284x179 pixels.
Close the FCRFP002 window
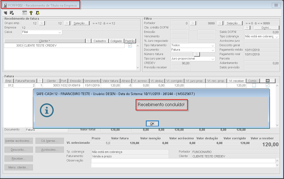coord(276,5)
